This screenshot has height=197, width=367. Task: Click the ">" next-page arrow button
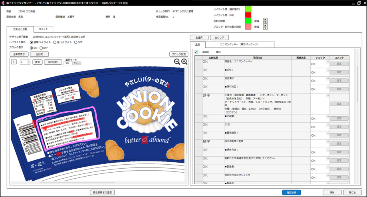[x=14, y=62]
